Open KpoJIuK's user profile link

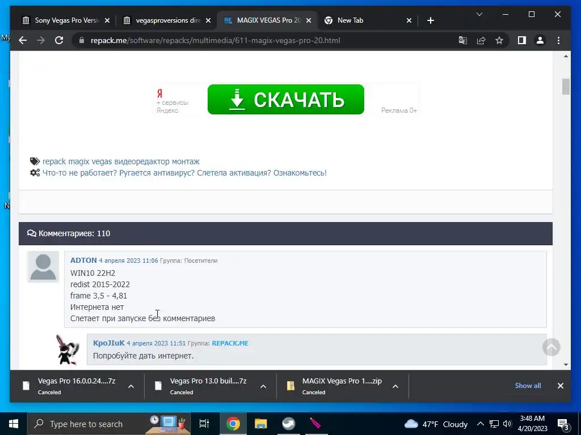tap(108, 343)
